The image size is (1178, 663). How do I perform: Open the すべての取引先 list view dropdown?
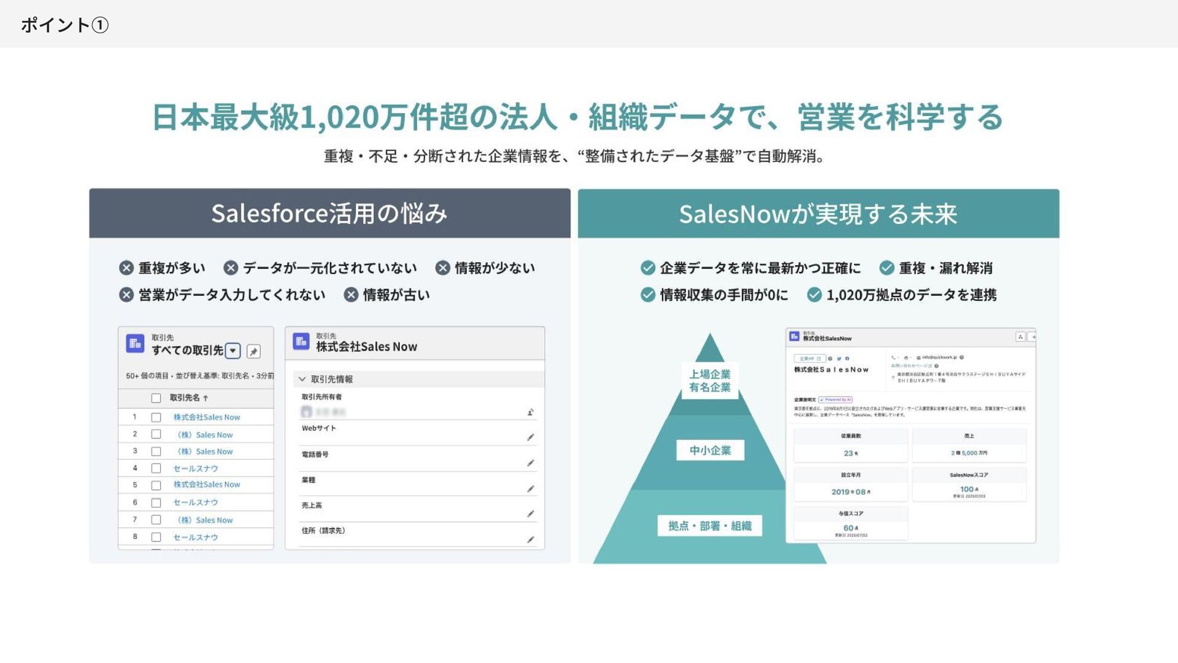[233, 351]
